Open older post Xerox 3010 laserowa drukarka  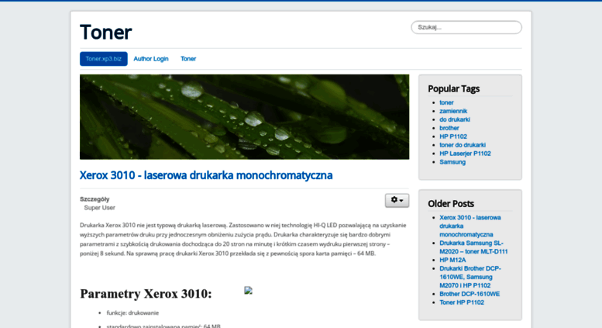coord(470,226)
